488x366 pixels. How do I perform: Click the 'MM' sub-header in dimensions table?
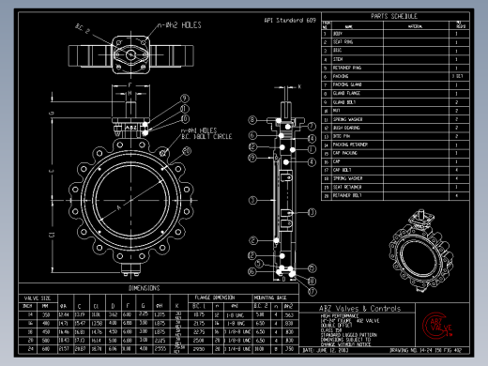tap(45, 306)
